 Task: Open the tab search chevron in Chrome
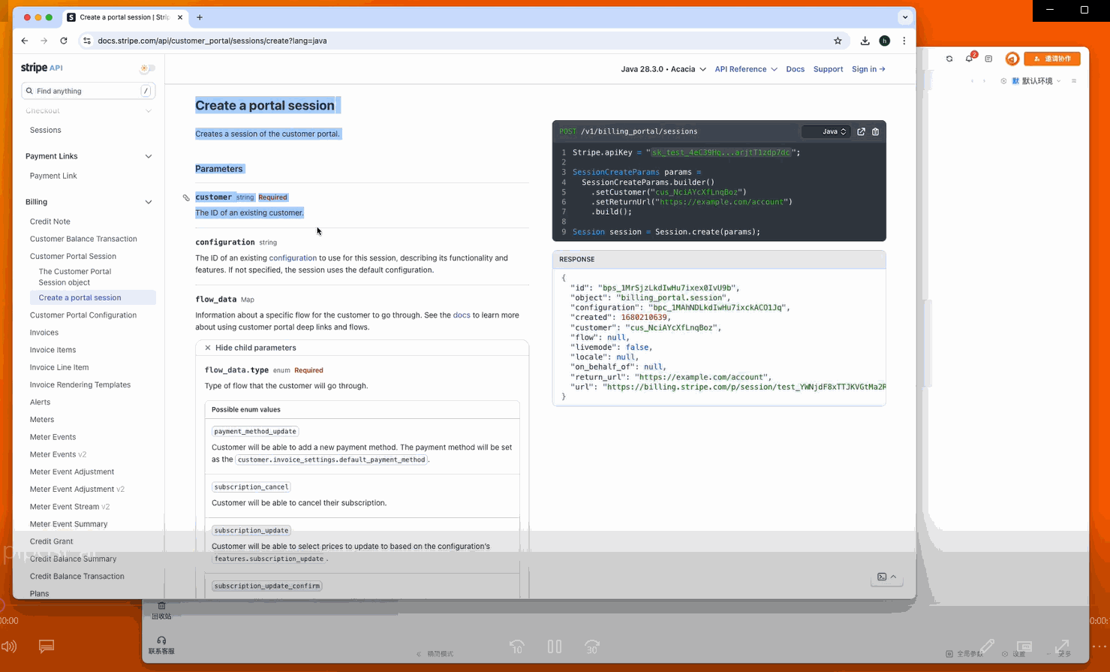(905, 17)
